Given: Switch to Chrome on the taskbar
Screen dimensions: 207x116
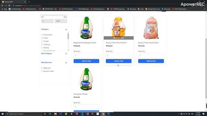Looking at the screenshot, I should [x=103, y=114].
